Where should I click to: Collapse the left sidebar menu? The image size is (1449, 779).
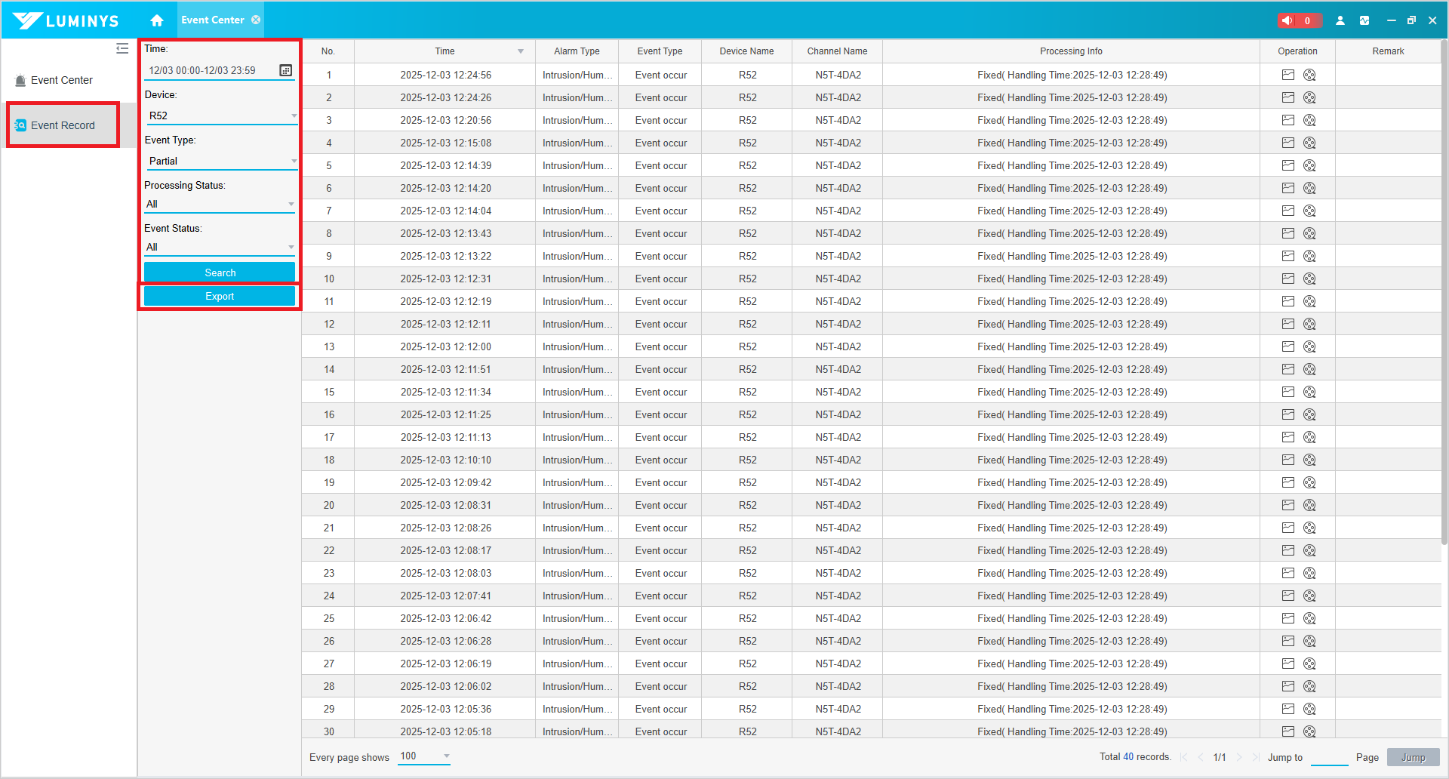(122, 48)
